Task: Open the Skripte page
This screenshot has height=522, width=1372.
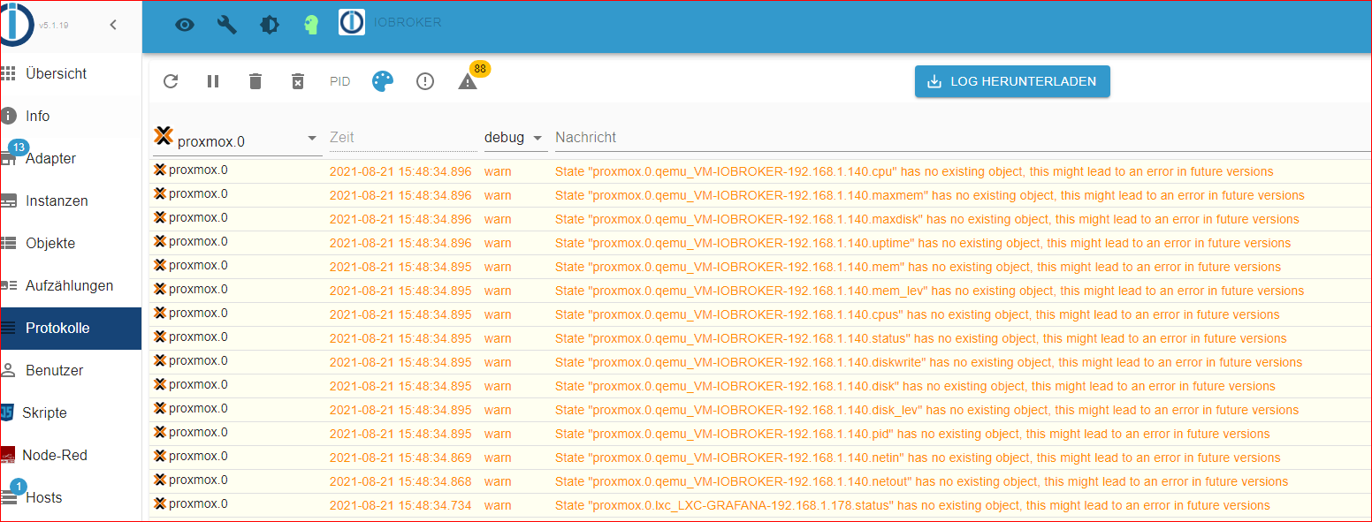Action: [71, 412]
